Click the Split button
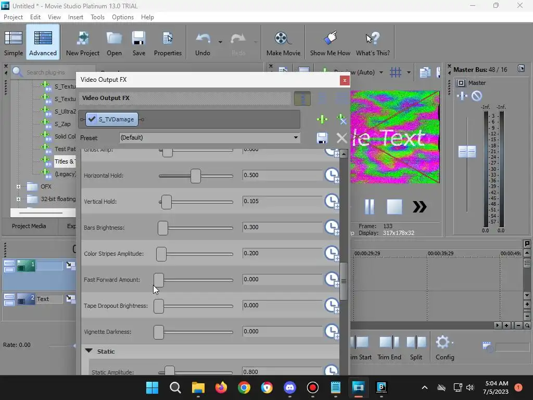Image resolution: width=533 pixels, height=400 pixels. [416, 348]
